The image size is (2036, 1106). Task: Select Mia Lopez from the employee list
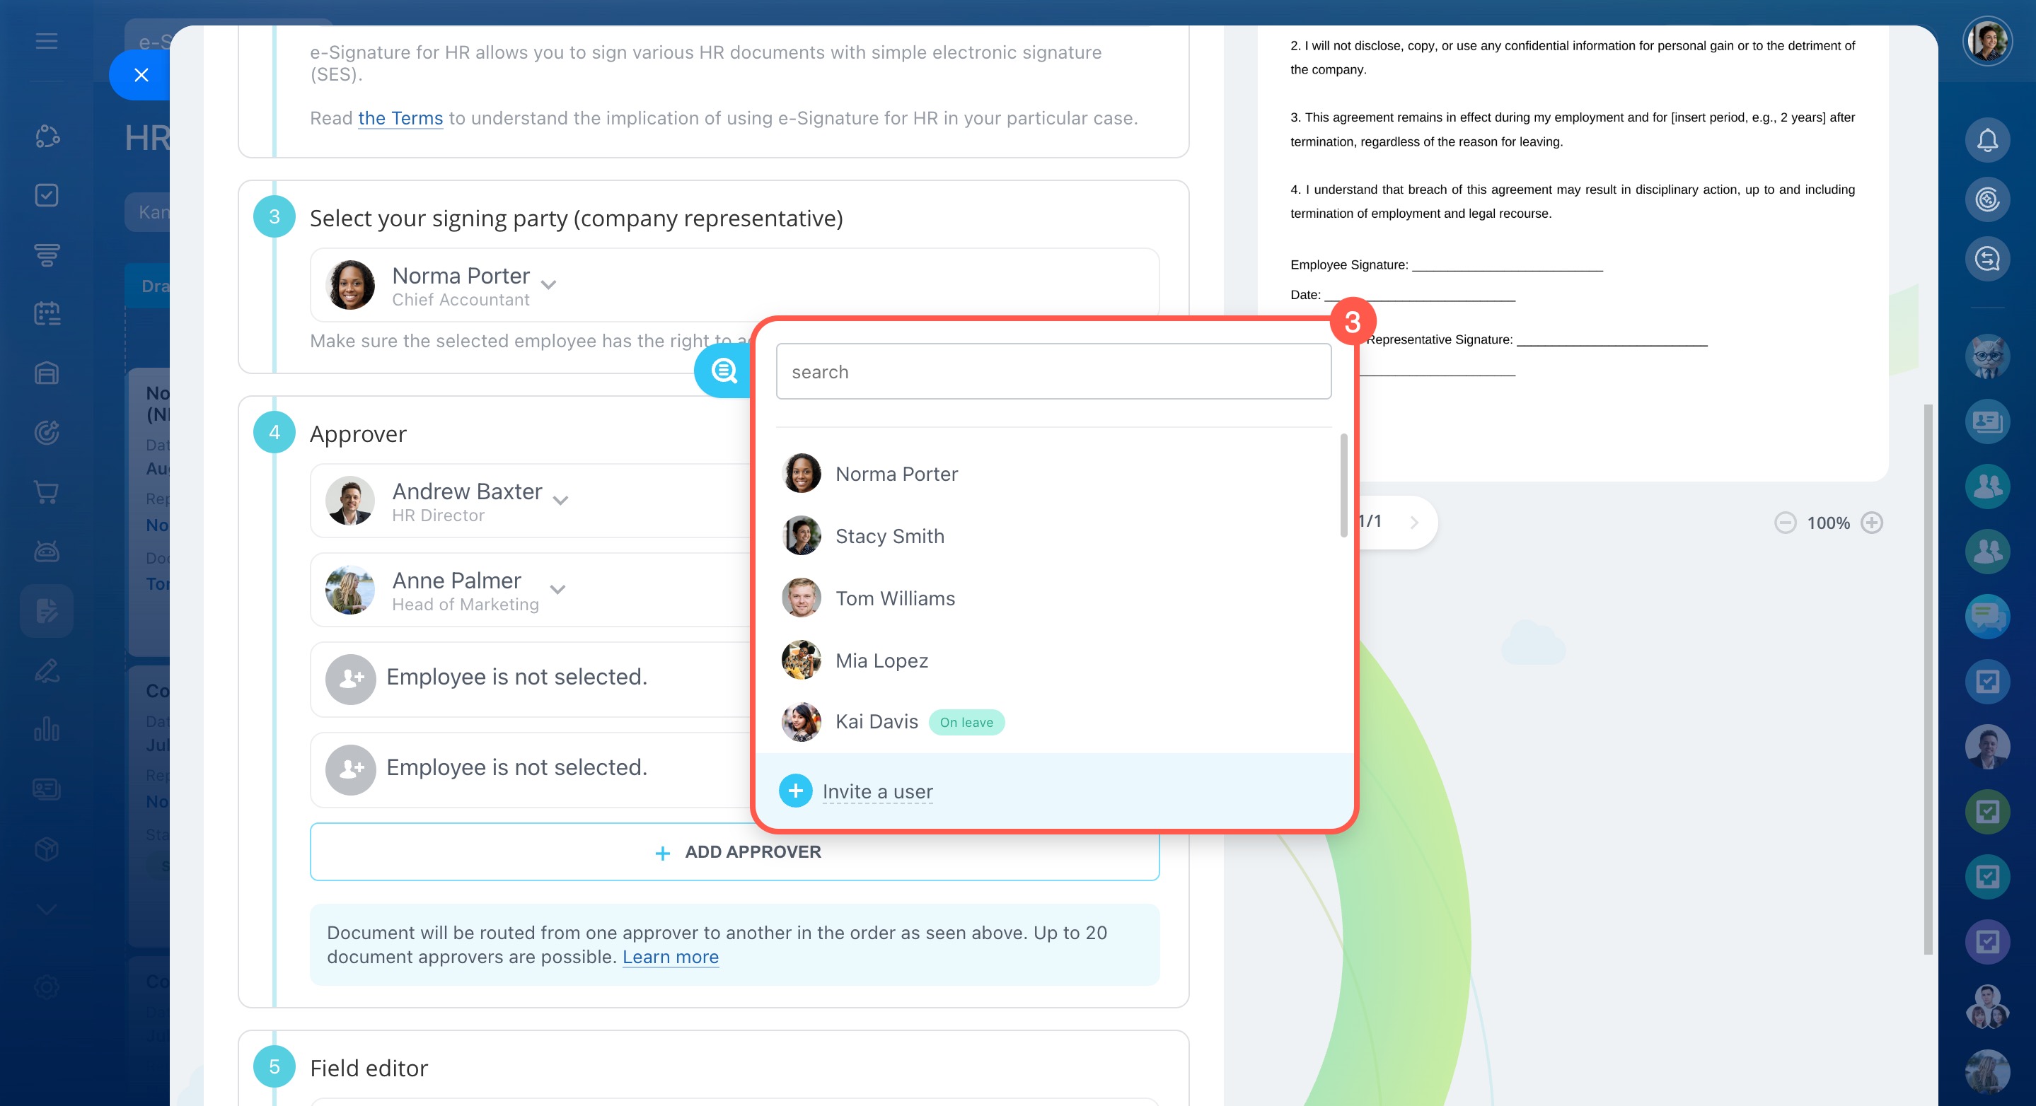coord(1053,660)
